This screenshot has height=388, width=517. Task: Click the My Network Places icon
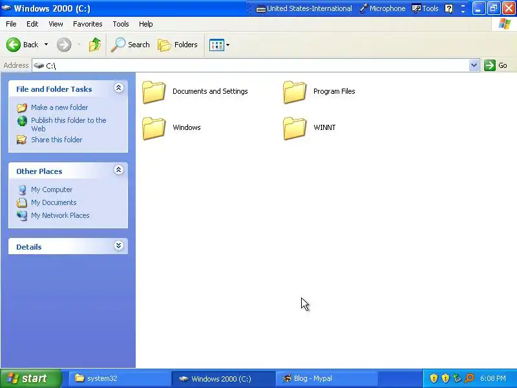click(22, 215)
